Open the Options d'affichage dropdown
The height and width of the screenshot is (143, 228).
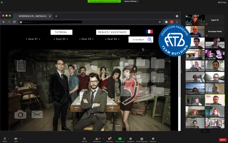[131, 1]
